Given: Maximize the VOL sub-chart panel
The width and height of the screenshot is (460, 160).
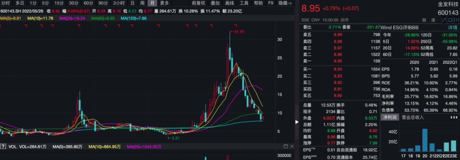Looking at the screenshot, I should (286, 146).
